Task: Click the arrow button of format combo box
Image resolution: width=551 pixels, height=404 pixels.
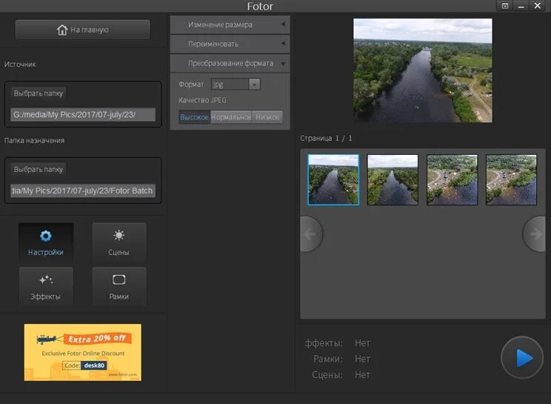Action: pos(255,85)
